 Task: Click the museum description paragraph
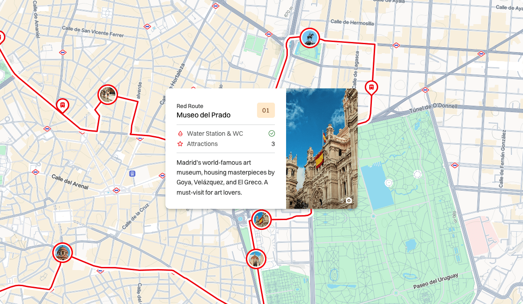click(x=226, y=178)
